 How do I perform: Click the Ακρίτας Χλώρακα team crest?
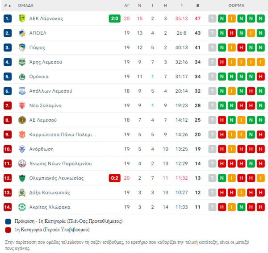pos(22,207)
